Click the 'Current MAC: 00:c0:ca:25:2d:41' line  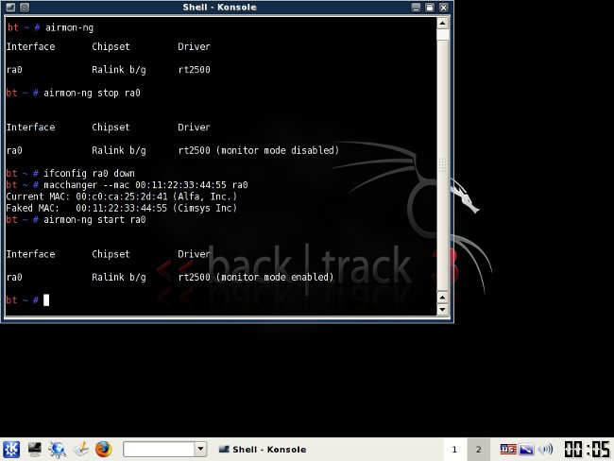(122, 196)
